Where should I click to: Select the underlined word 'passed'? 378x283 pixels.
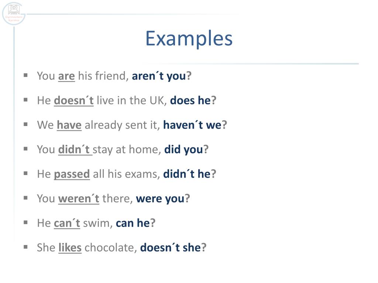[72, 174]
